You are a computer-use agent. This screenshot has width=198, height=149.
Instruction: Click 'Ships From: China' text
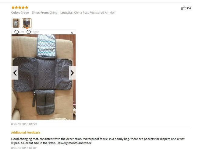[x=44, y=12]
